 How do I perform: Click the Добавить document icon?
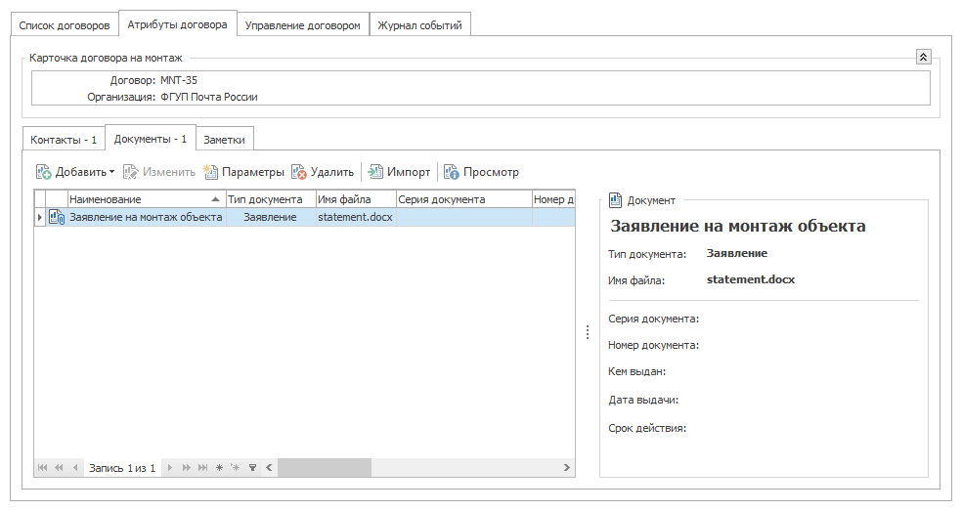(x=44, y=172)
